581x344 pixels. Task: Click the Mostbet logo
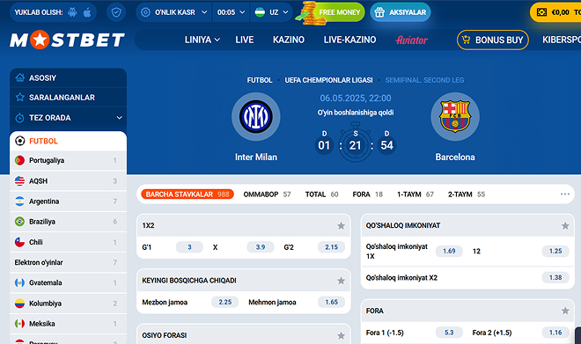67,40
